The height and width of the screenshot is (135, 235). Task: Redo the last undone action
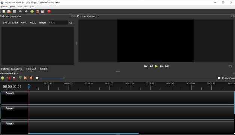point(26,12)
